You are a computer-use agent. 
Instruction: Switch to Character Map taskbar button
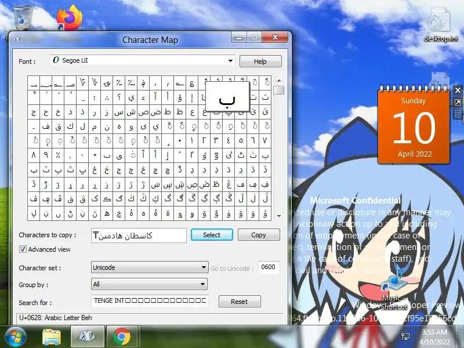[87, 337]
